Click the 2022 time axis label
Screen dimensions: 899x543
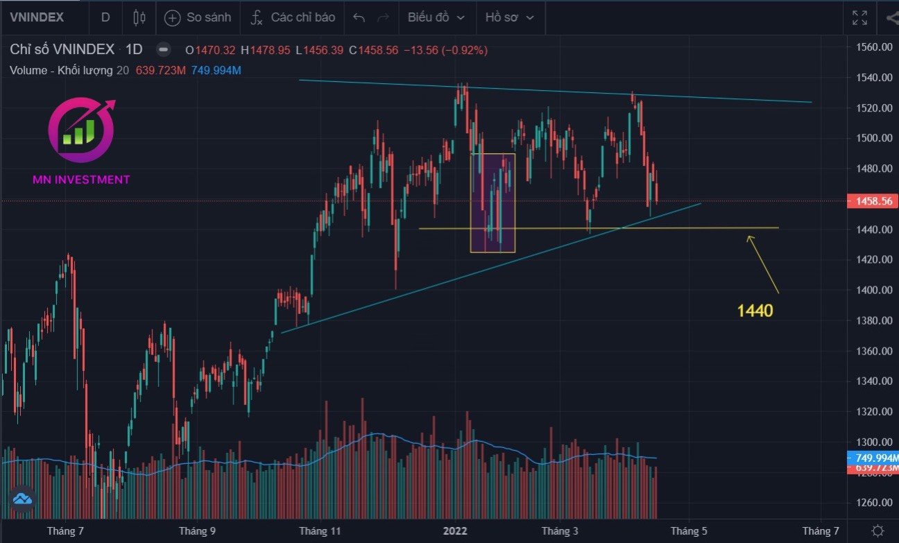click(x=456, y=531)
